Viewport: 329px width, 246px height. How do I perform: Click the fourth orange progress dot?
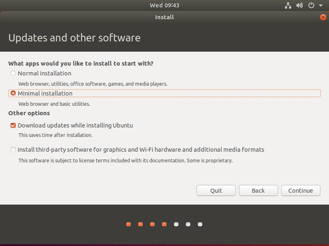164,224
